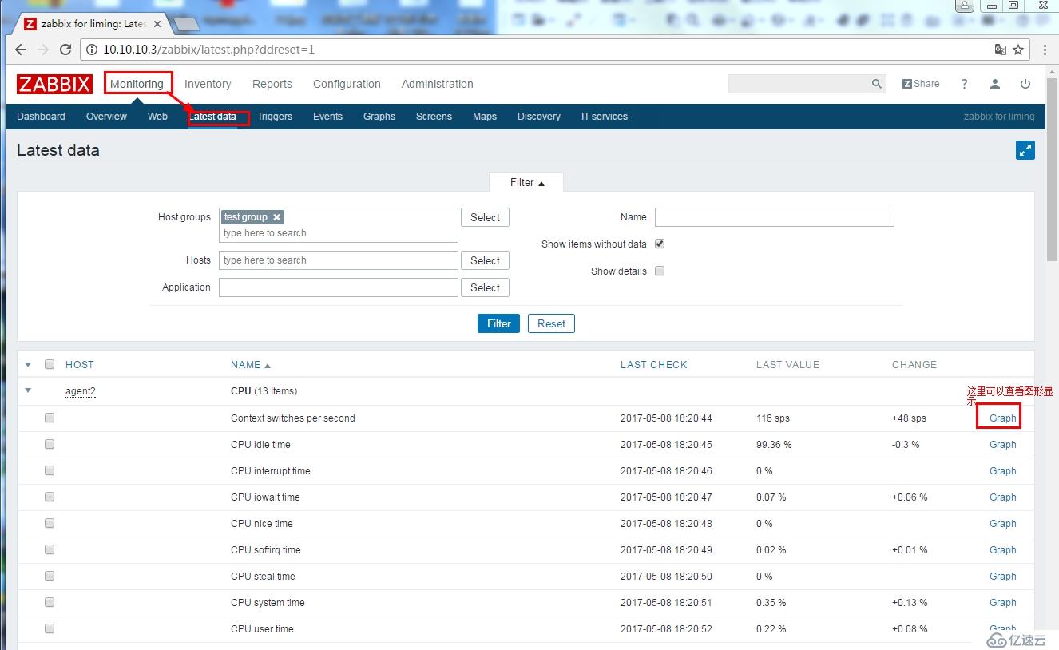The image size is (1059, 650).
Task: Check CPU nice time row
Action: [50, 523]
